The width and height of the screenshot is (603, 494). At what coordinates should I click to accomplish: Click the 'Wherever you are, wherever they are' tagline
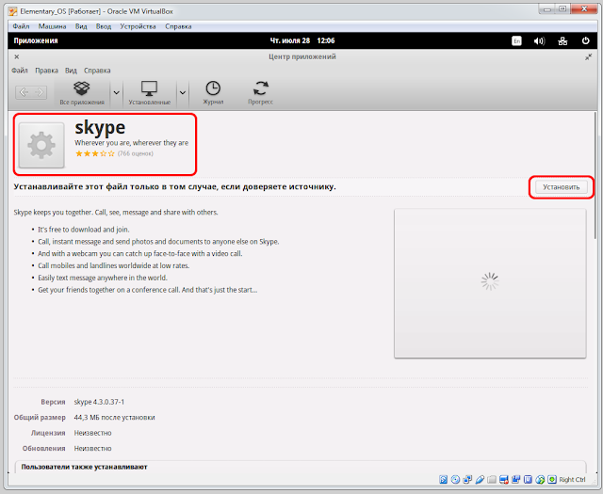click(132, 142)
